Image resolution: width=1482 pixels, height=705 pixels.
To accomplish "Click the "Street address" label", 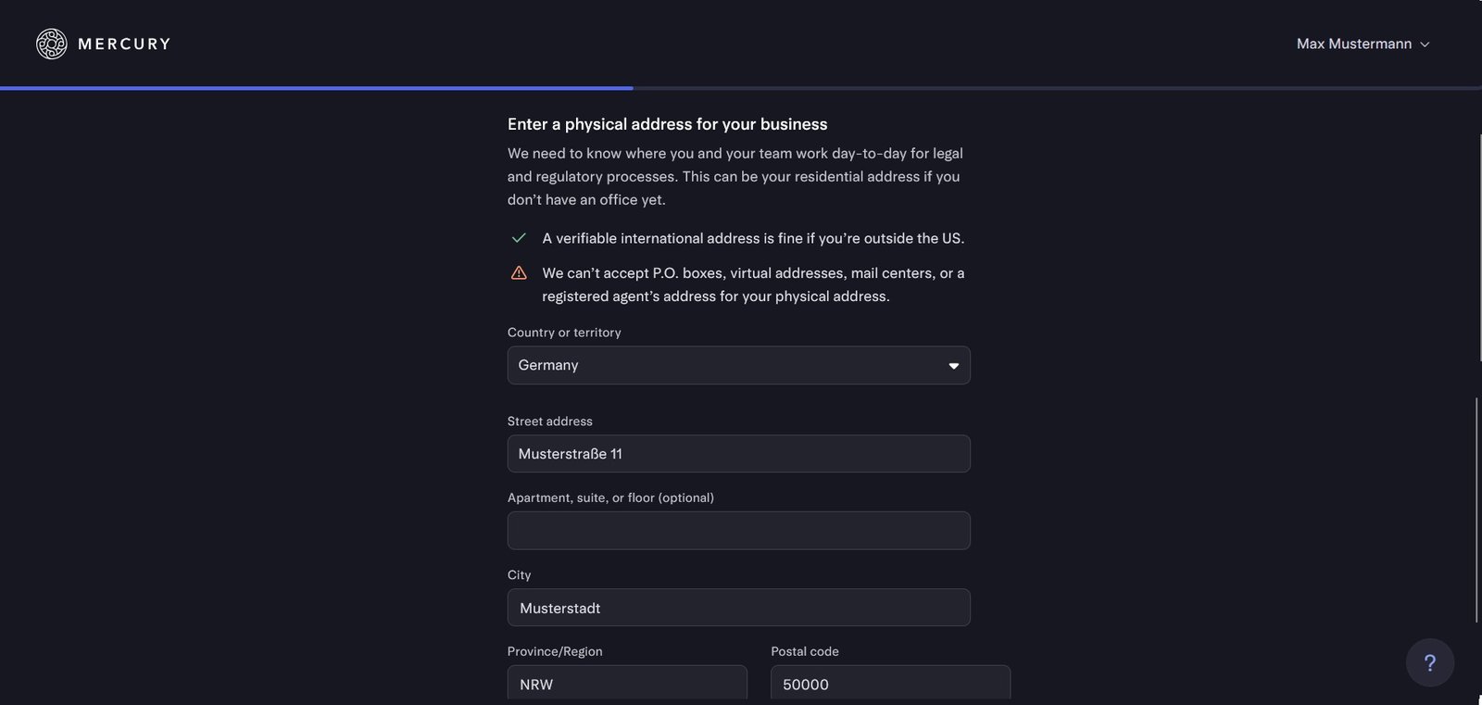I will [x=549, y=422].
